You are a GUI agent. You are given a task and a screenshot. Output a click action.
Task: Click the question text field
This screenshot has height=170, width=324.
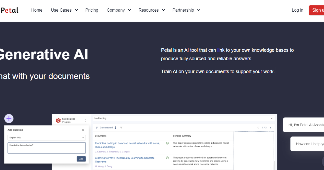click(x=46, y=148)
